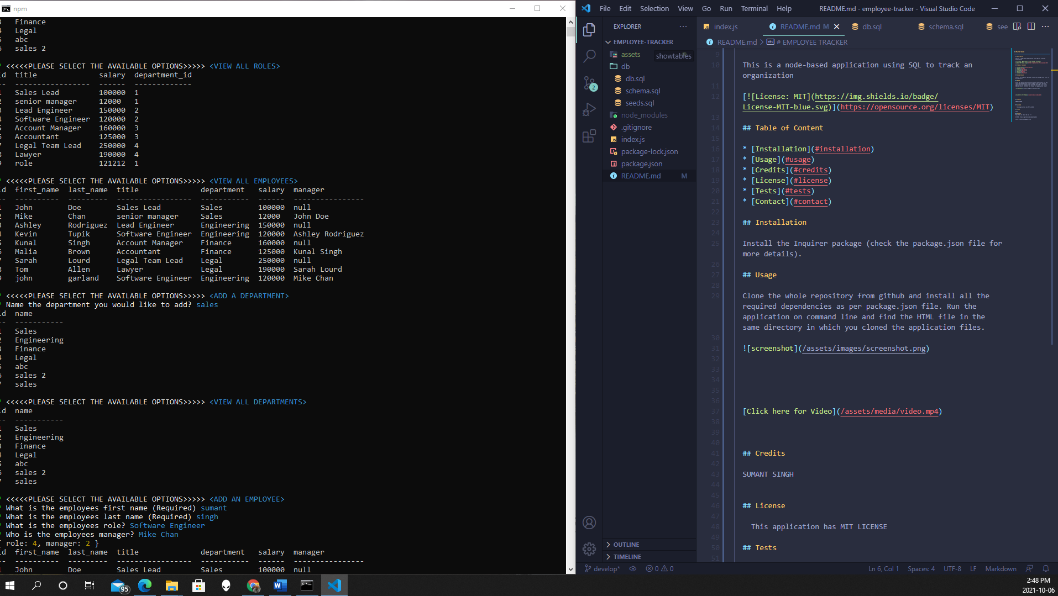Image resolution: width=1058 pixels, height=596 pixels.
Task: Click UTF-8 encoding in status bar
Action: (952, 568)
